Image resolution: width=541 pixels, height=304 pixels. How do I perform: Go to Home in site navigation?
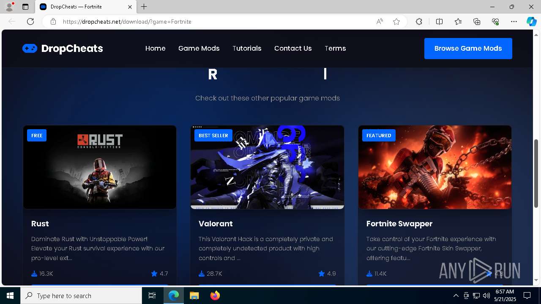coord(156,49)
